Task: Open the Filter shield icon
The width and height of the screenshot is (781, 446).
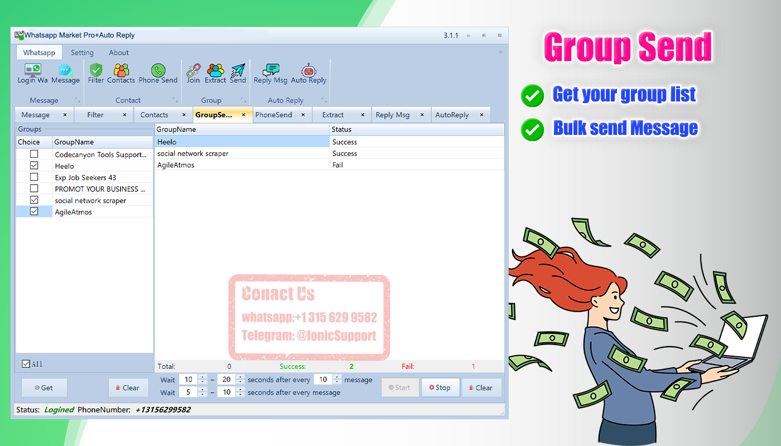Action: 96,74
